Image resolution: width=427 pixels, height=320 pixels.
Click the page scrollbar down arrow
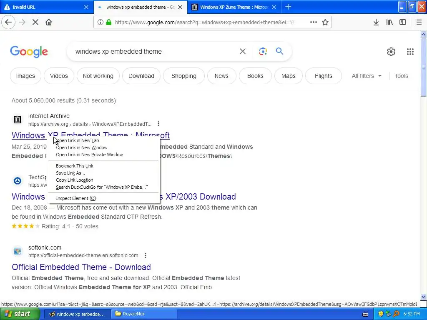[x=423, y=297]
